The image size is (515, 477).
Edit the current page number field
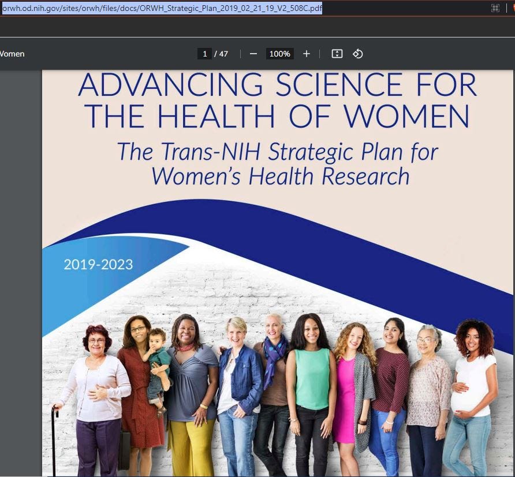(204, 54)
